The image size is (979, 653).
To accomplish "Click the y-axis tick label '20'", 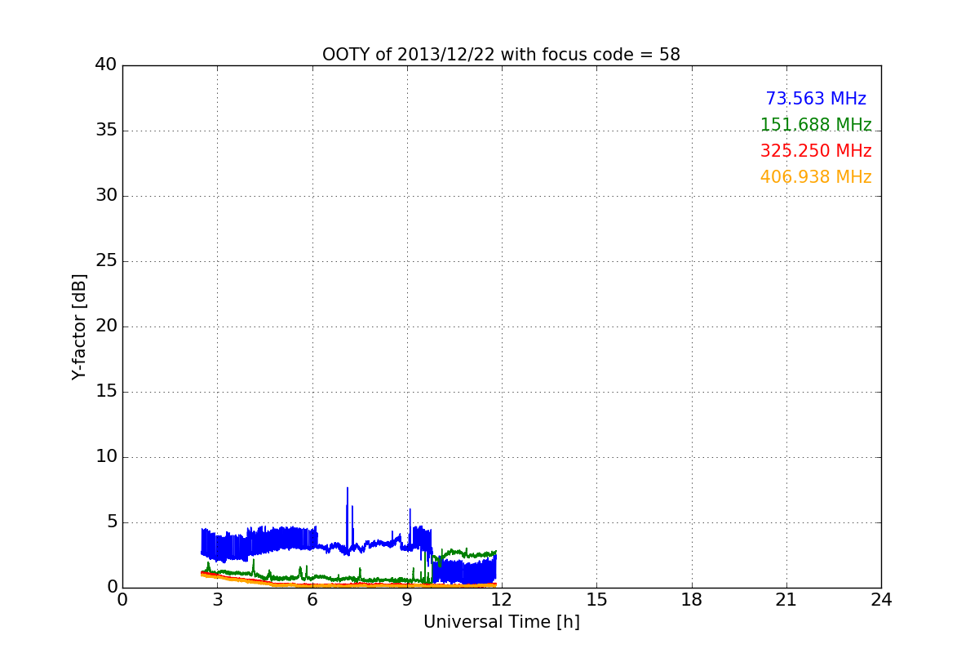I will pyautogui.click(x=106, y=326).
